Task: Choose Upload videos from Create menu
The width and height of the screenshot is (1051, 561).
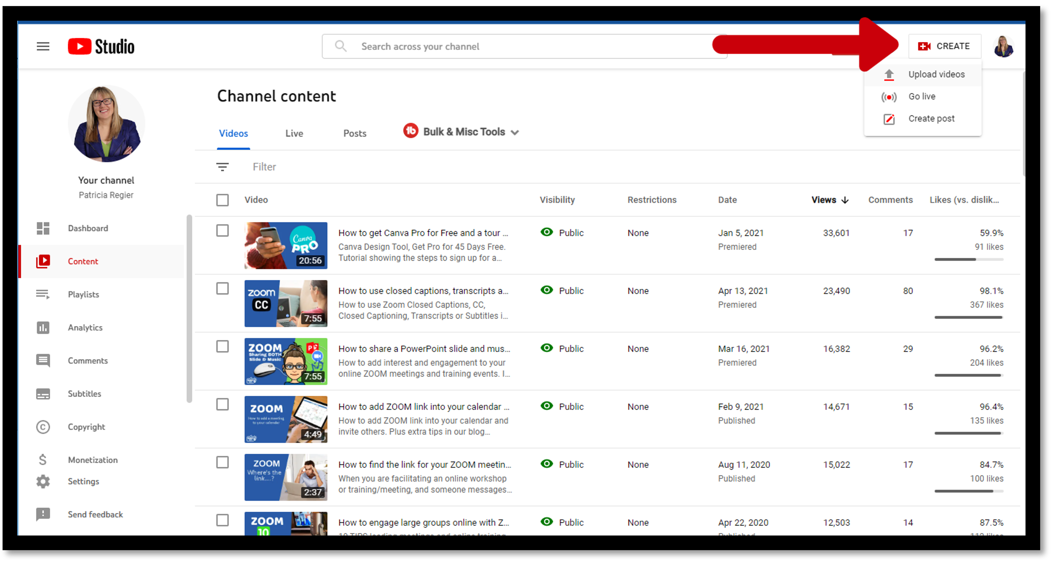Action: pyautogui.click(x=936, y=74)
